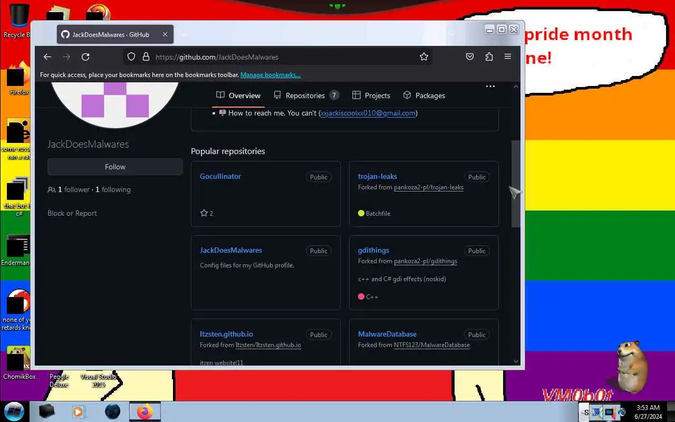Viewport: 675px width, 422px height.
Task: Switch to the Projects tab
Action: tap(371, 95)
